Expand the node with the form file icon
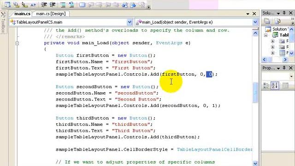This screenshot has height=166, width=295. [x=272, y=53]
